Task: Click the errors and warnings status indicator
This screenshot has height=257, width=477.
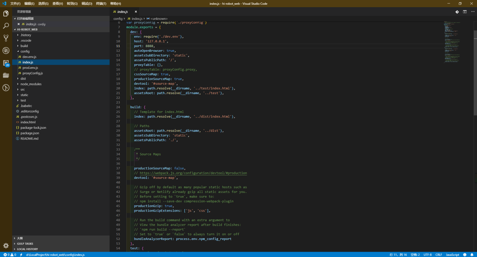Action: (10, 255)
